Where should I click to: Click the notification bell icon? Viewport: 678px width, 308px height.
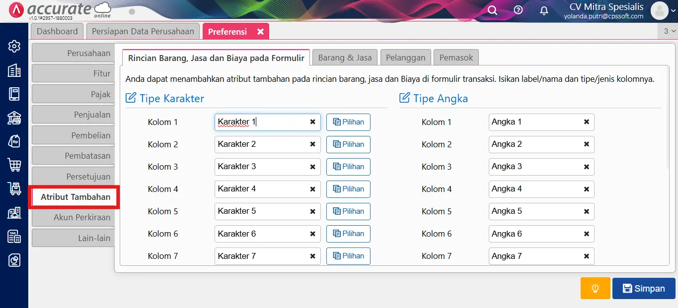pyautogui.click(x=544, y=10)
